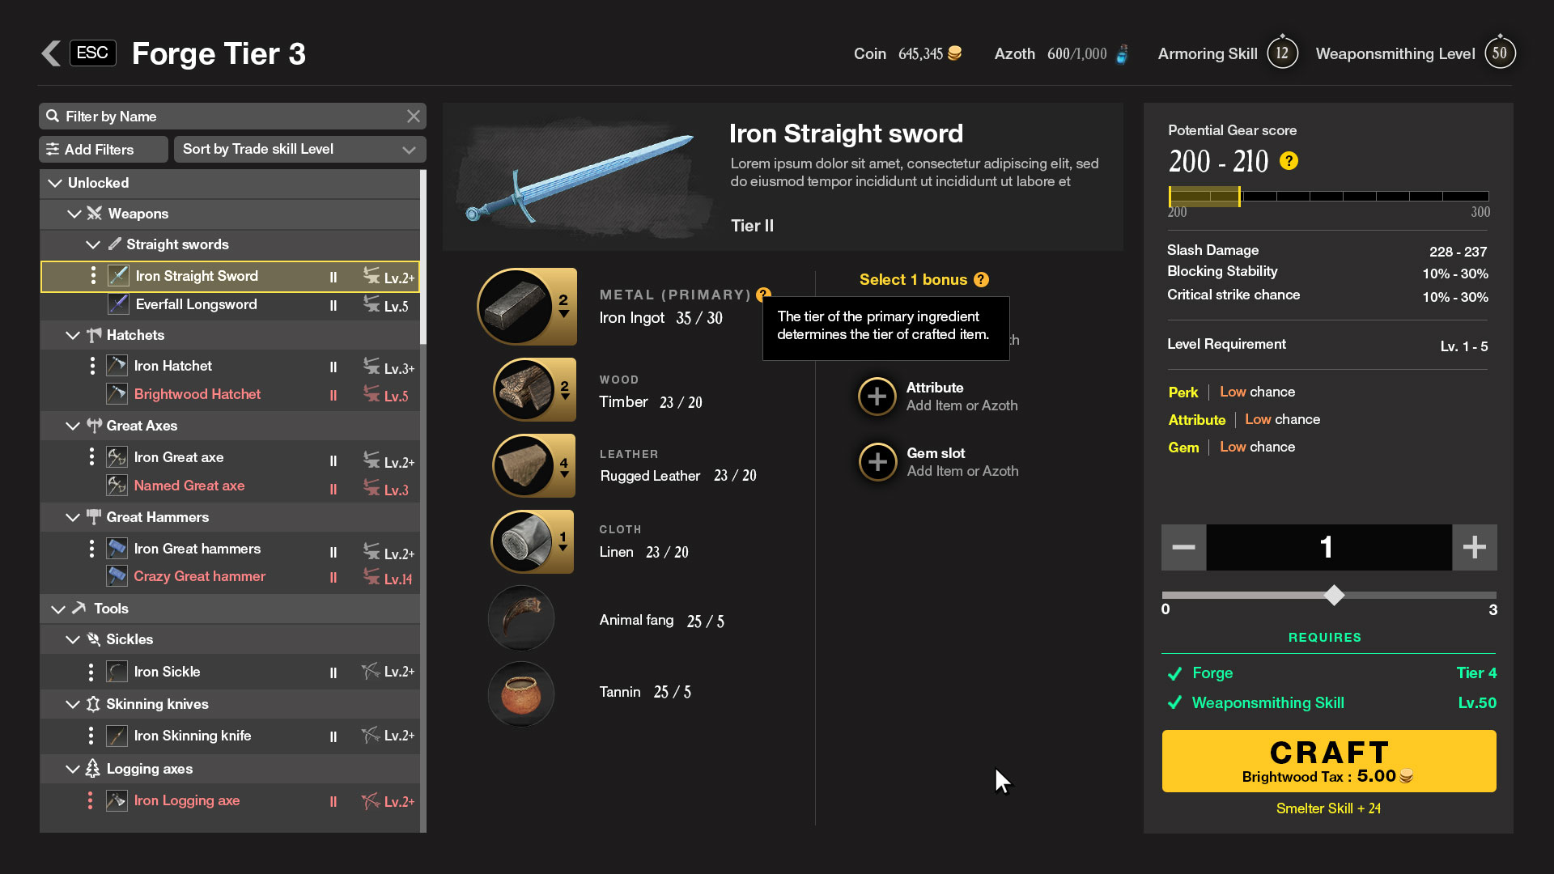1554x874 pixels.
Task: Click the craft quantity slider handle
Action: [1333, 596]
